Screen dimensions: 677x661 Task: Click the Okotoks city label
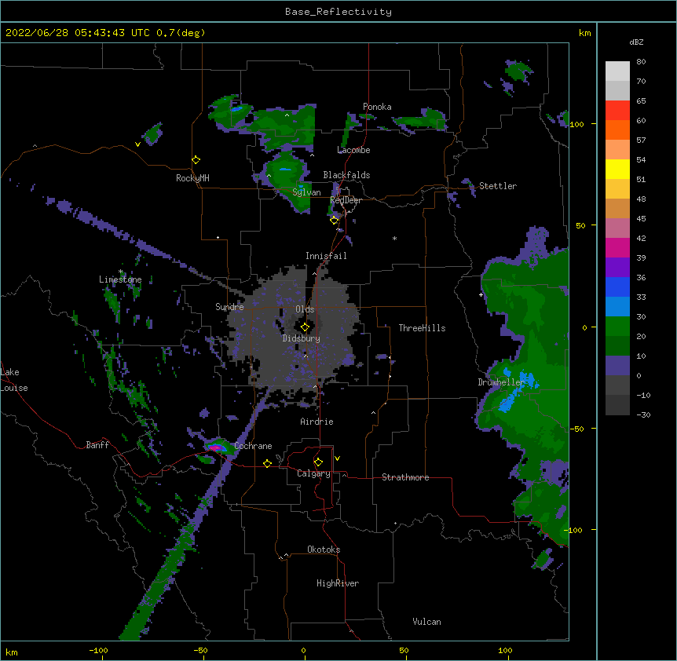324,550
